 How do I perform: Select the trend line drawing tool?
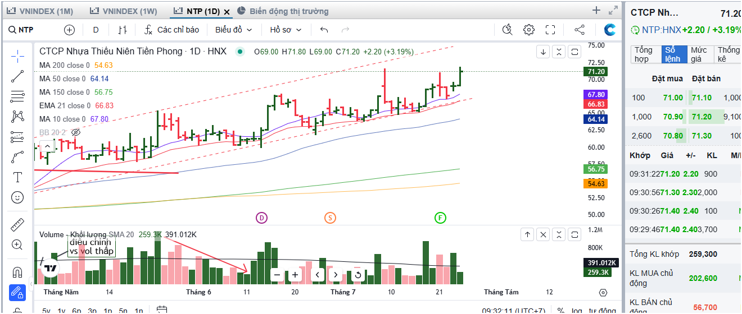click(17, 76)
